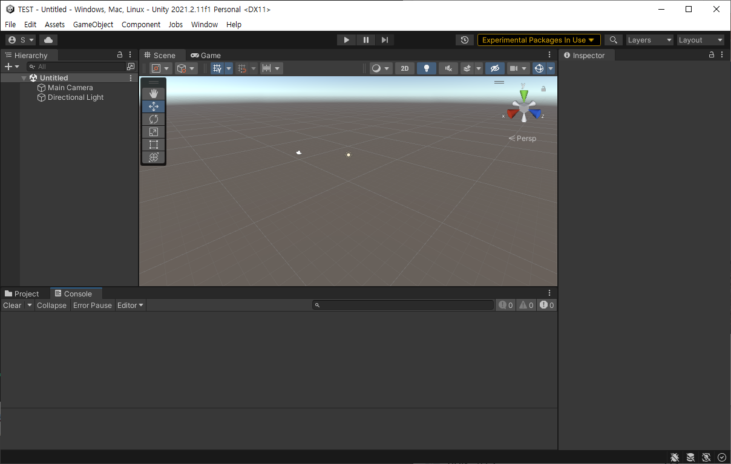Open the Layout dropdown
731x464 pixels.
pos(701,40)
